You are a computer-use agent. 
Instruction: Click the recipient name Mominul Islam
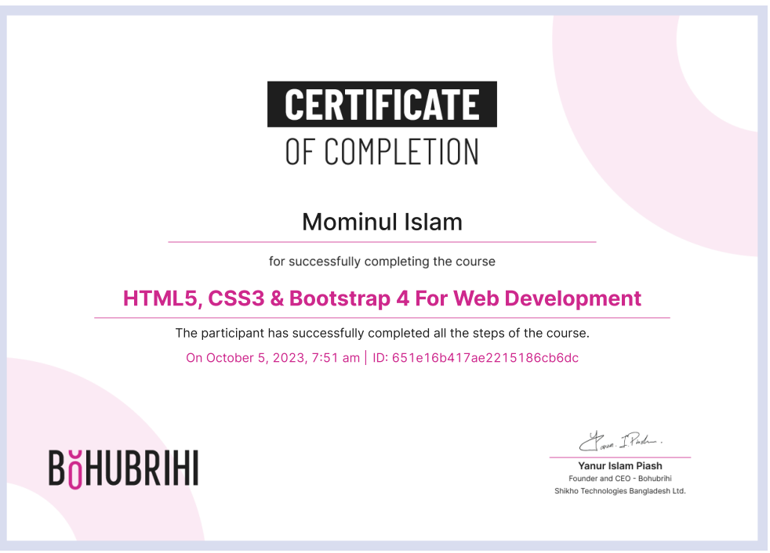click(382, 222)
